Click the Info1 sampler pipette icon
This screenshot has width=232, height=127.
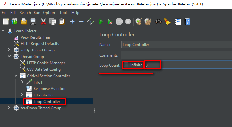click(x=29, y=82)
